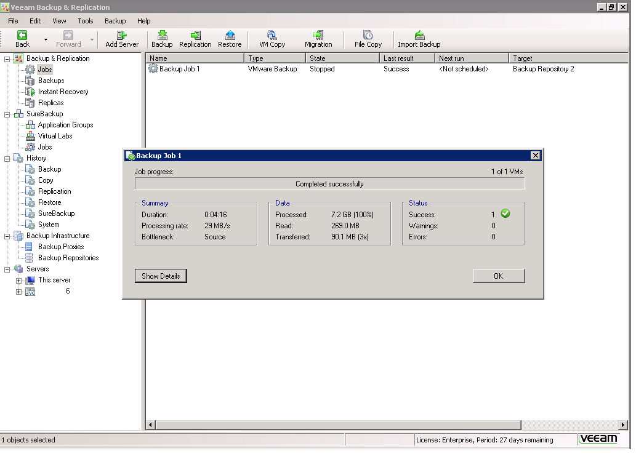Screen dimensions: 636x459
Task: Click the Restore toolbar icon
Action: click(x=230, y=39)
